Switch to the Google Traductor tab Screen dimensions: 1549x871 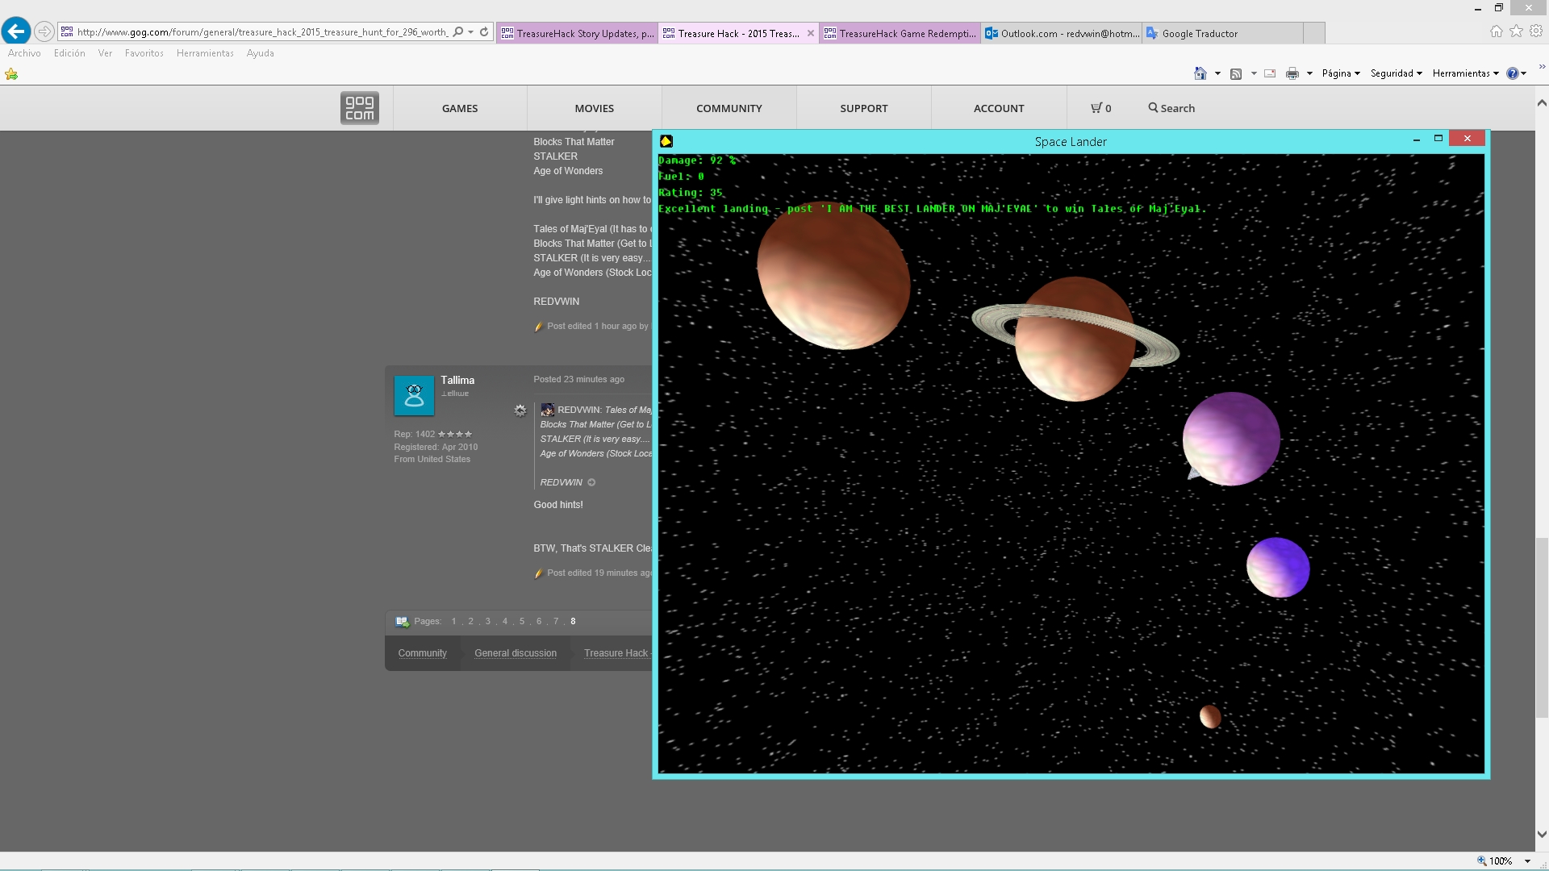[1222, 33]
